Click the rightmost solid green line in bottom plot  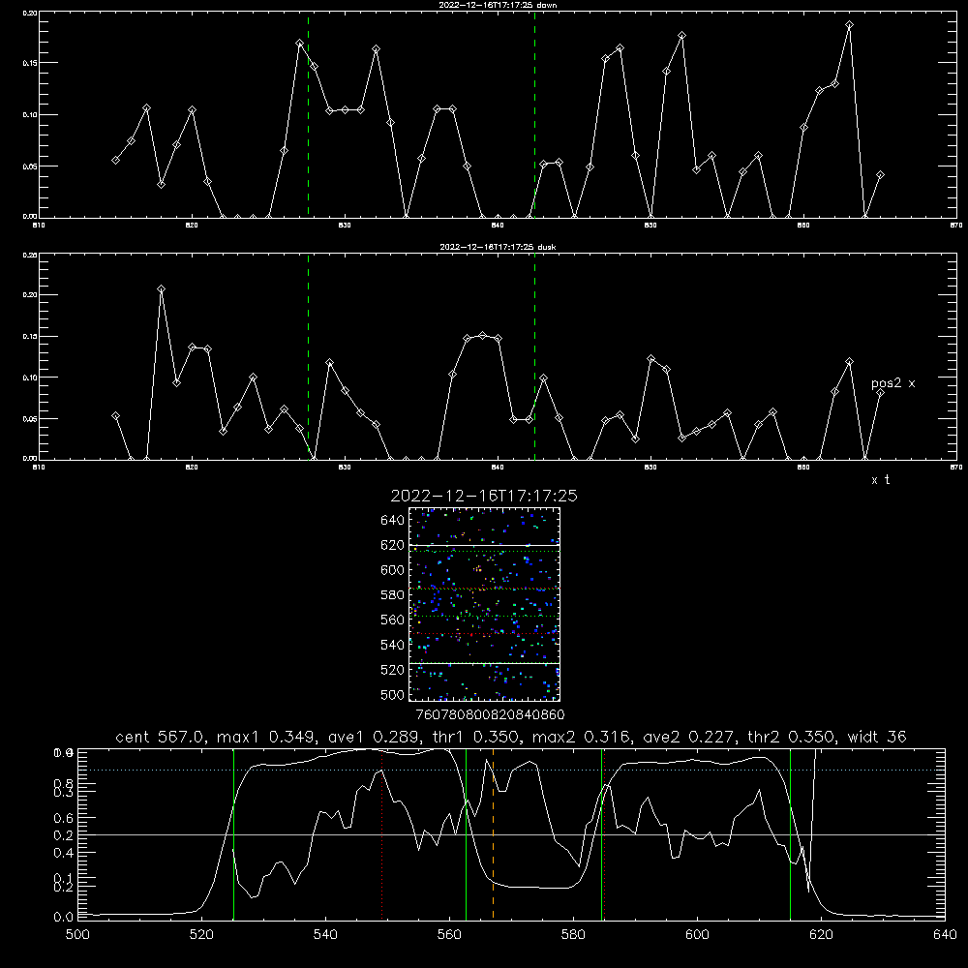click(790, 833)
